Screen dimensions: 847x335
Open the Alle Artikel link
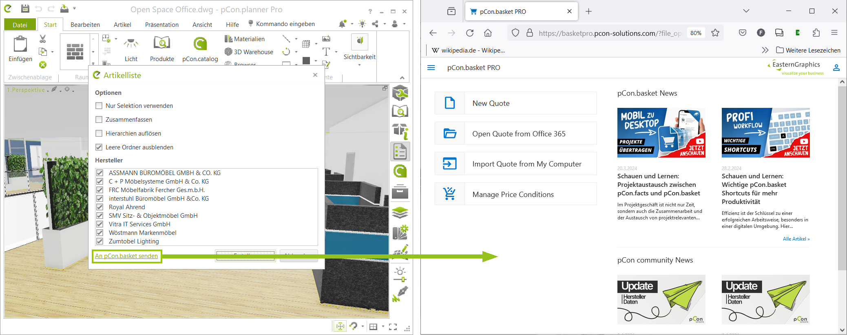click(796, 239)
